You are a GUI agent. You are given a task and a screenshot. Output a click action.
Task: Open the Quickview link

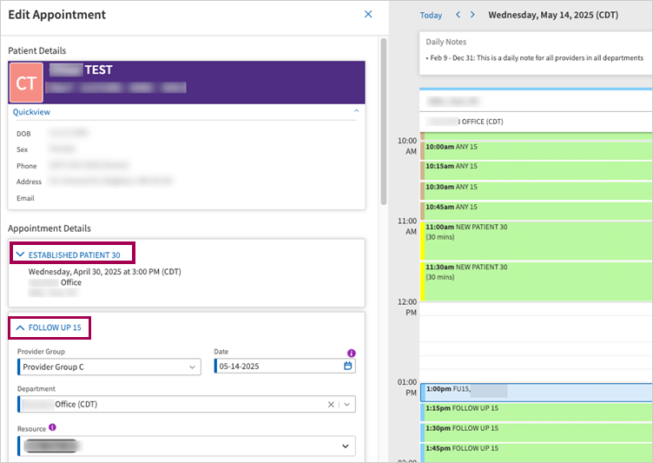pyautogui.click(x=30, y=112)
